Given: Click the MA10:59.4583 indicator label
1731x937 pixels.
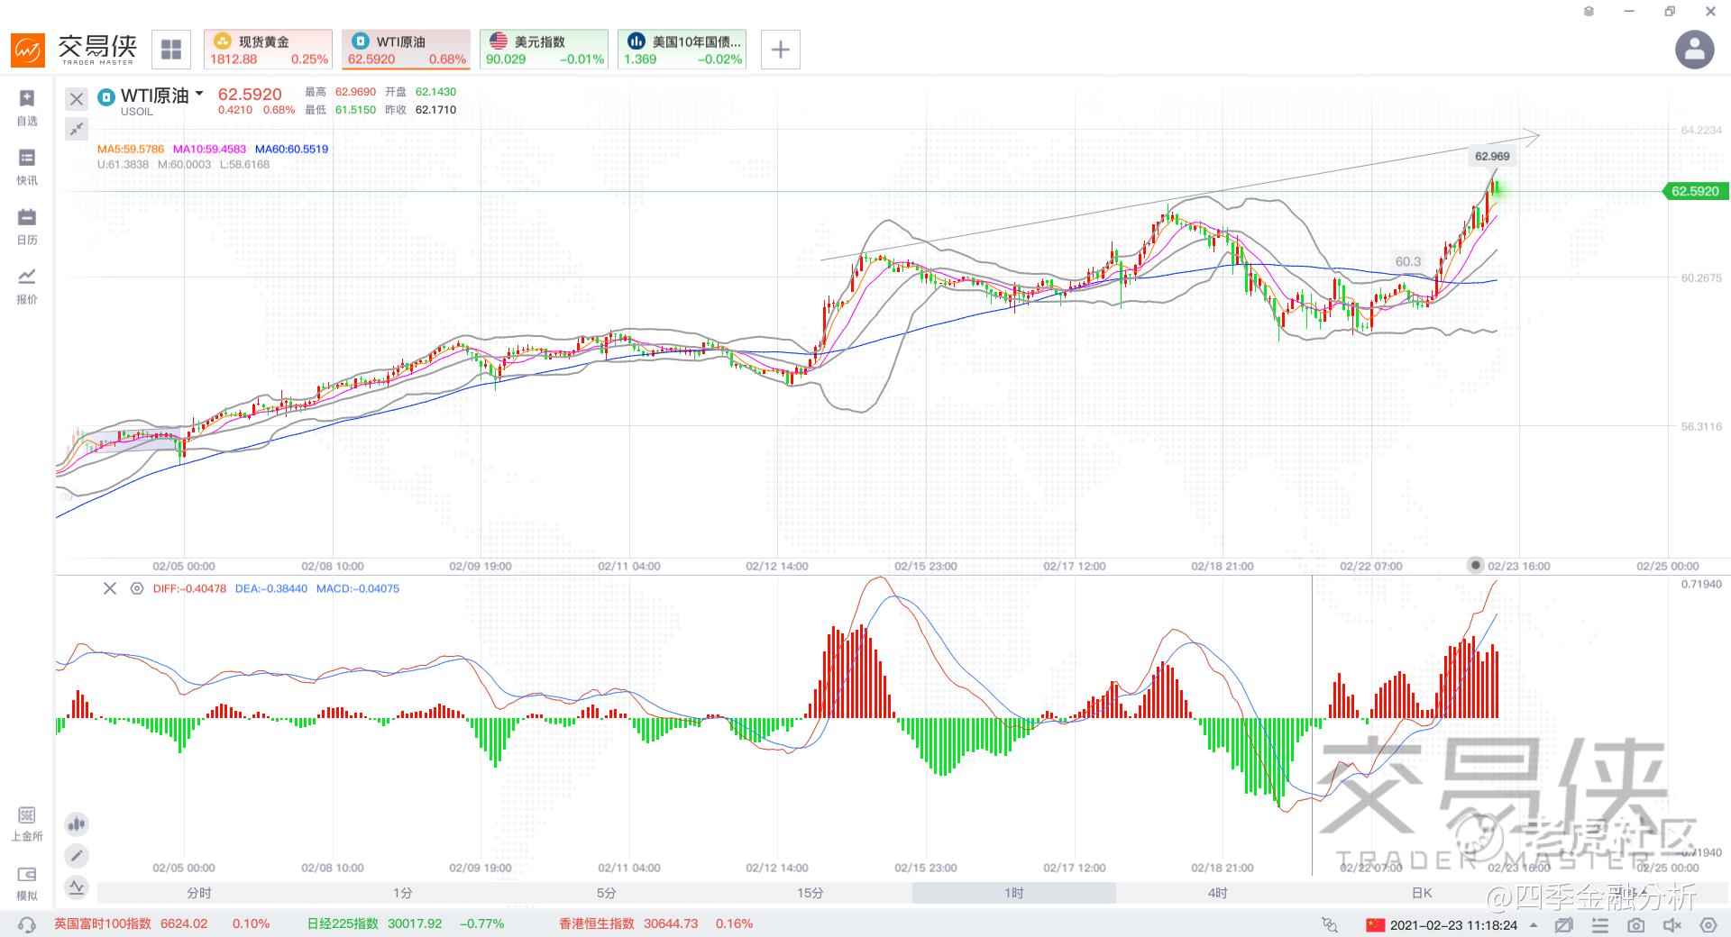Looking at the screenshot, I should (209, 150).
